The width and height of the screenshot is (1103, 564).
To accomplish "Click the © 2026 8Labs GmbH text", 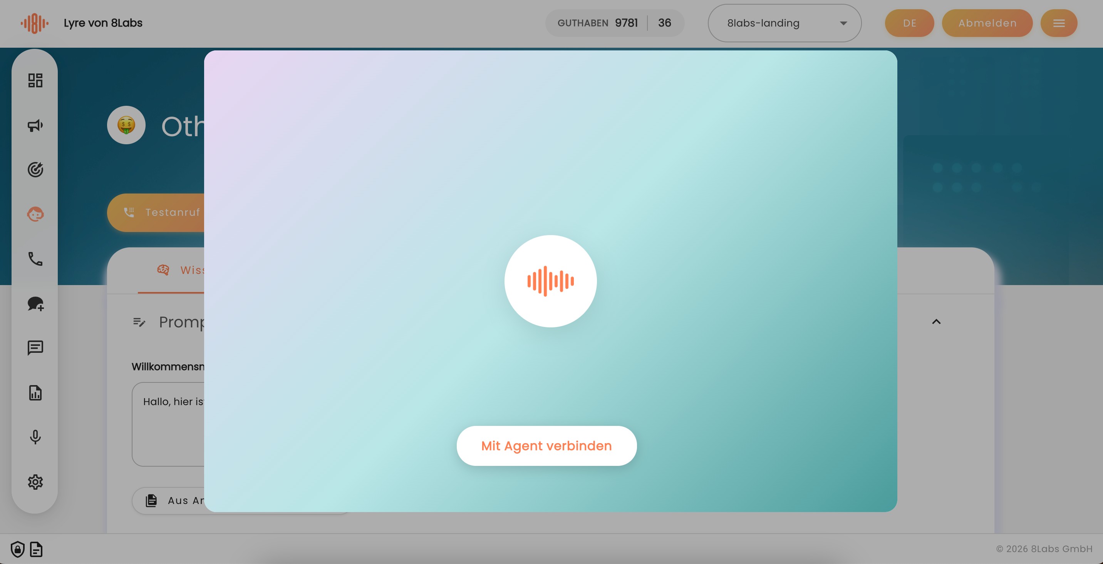I will [x=1044, y=549].
